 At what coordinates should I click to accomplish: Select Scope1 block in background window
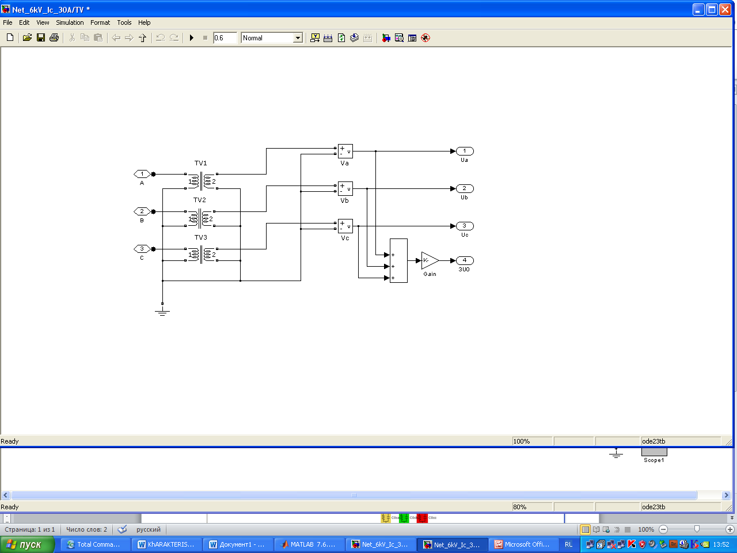pyautogui.click(x=654, y=453)
